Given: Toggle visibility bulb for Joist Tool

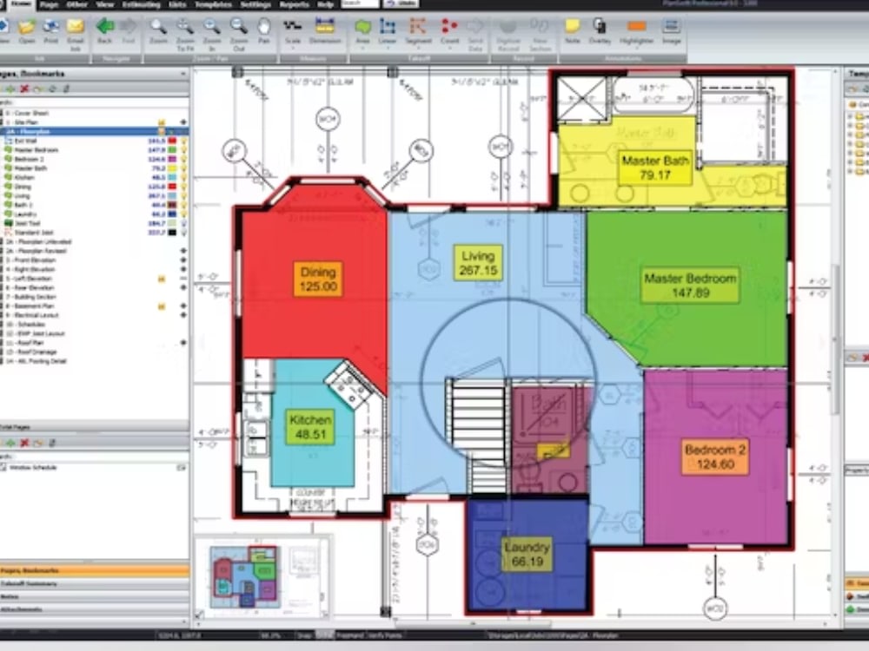Looking at the screenshot, I should point(183,223).
